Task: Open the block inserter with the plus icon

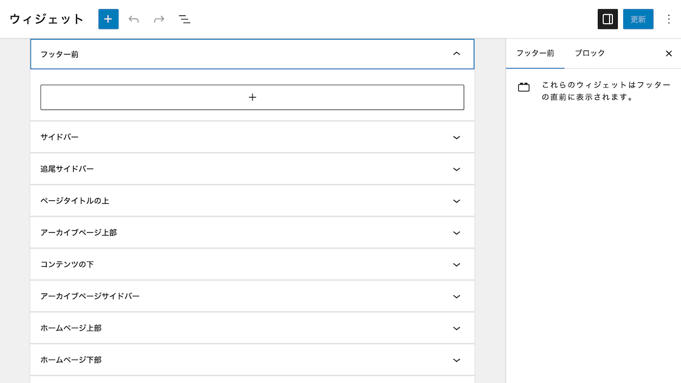Action: point(108,19)
